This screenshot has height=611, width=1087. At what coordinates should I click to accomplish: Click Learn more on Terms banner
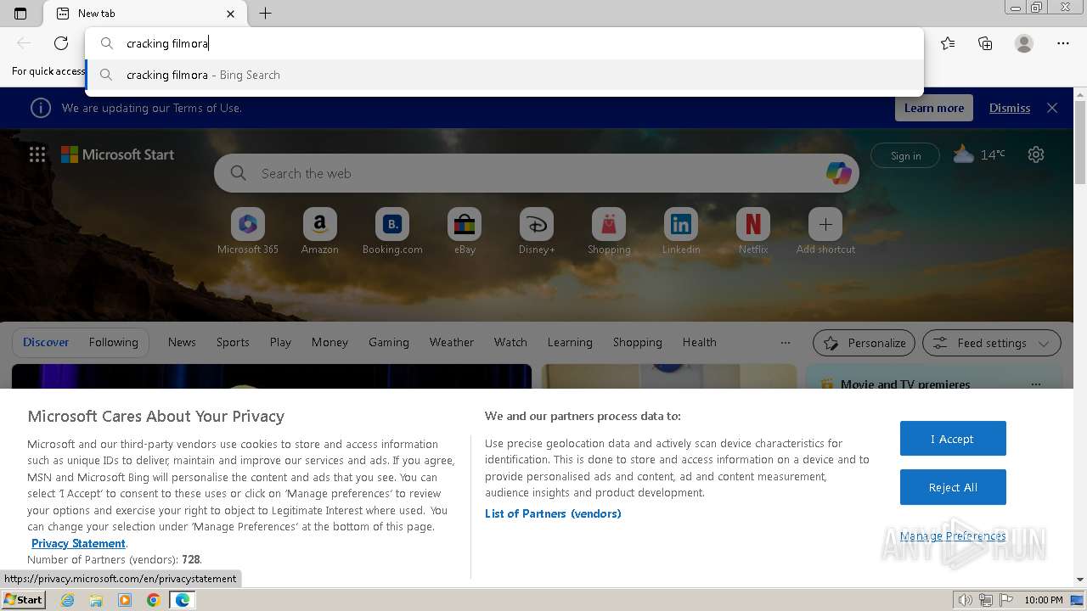point(934,108)
